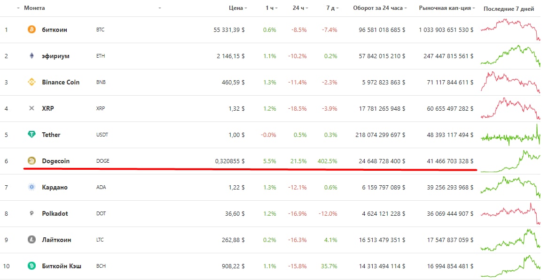Click the Bitcoin Cash (Биткойн Кэш) icon
Image resolution: width=548 pixels, height=280 pixels.
click(x=31, y=266)
